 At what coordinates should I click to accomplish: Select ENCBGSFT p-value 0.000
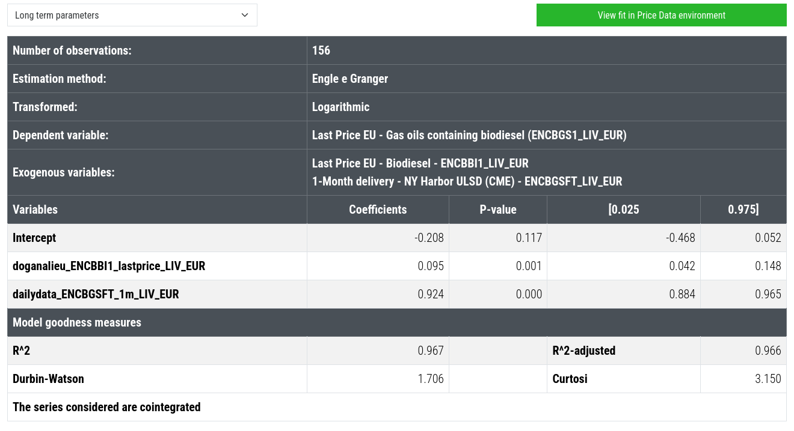(x=529, y=294)
